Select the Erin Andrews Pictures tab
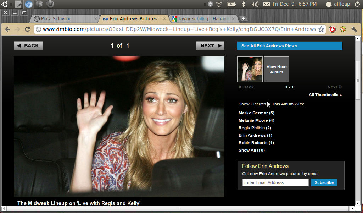Viewport: 363px width, 213px height. [134, 19]
